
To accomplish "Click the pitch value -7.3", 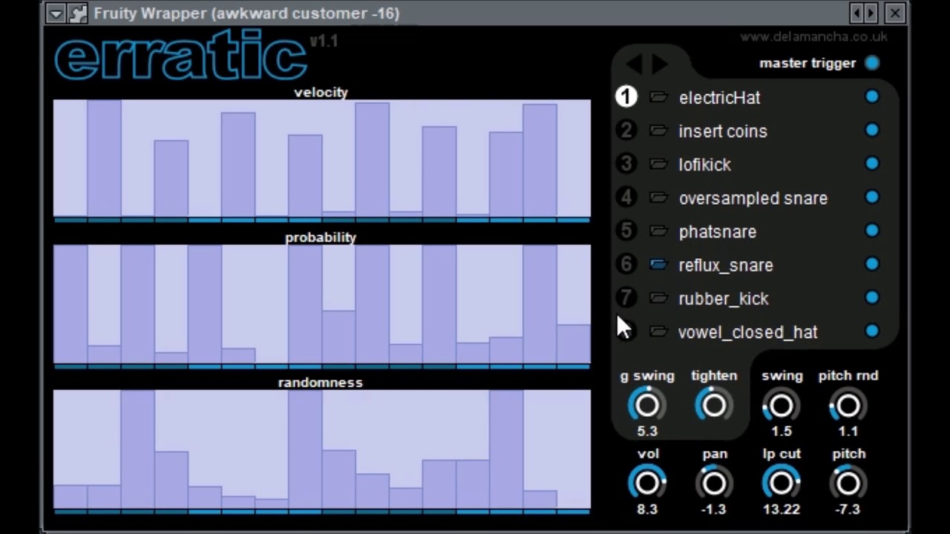I will point(848,510).
